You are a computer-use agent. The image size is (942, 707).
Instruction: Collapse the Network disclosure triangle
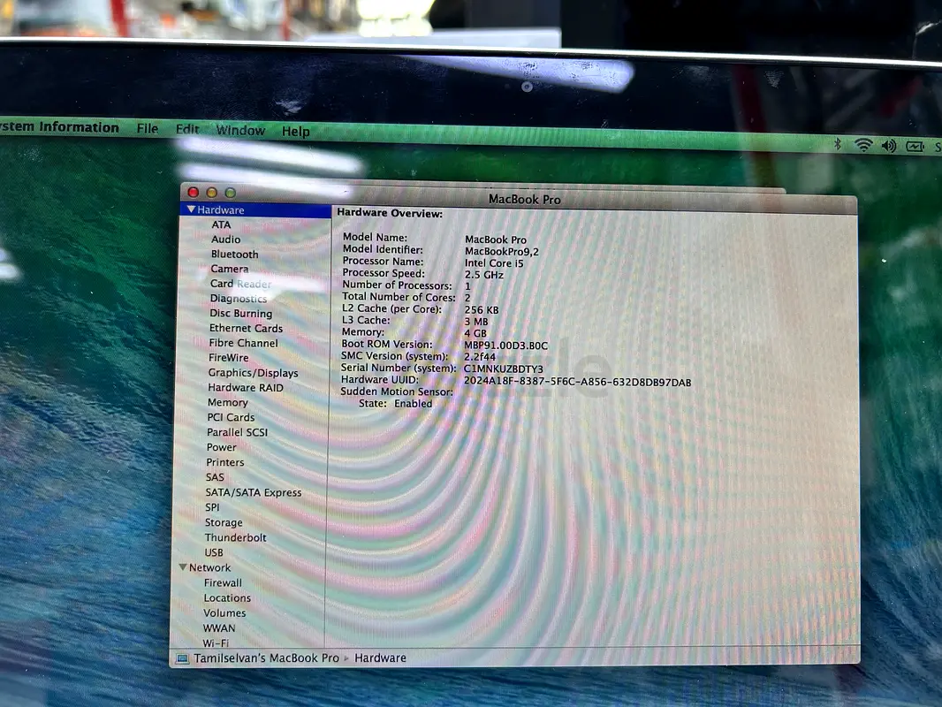[x=183, y=567]
